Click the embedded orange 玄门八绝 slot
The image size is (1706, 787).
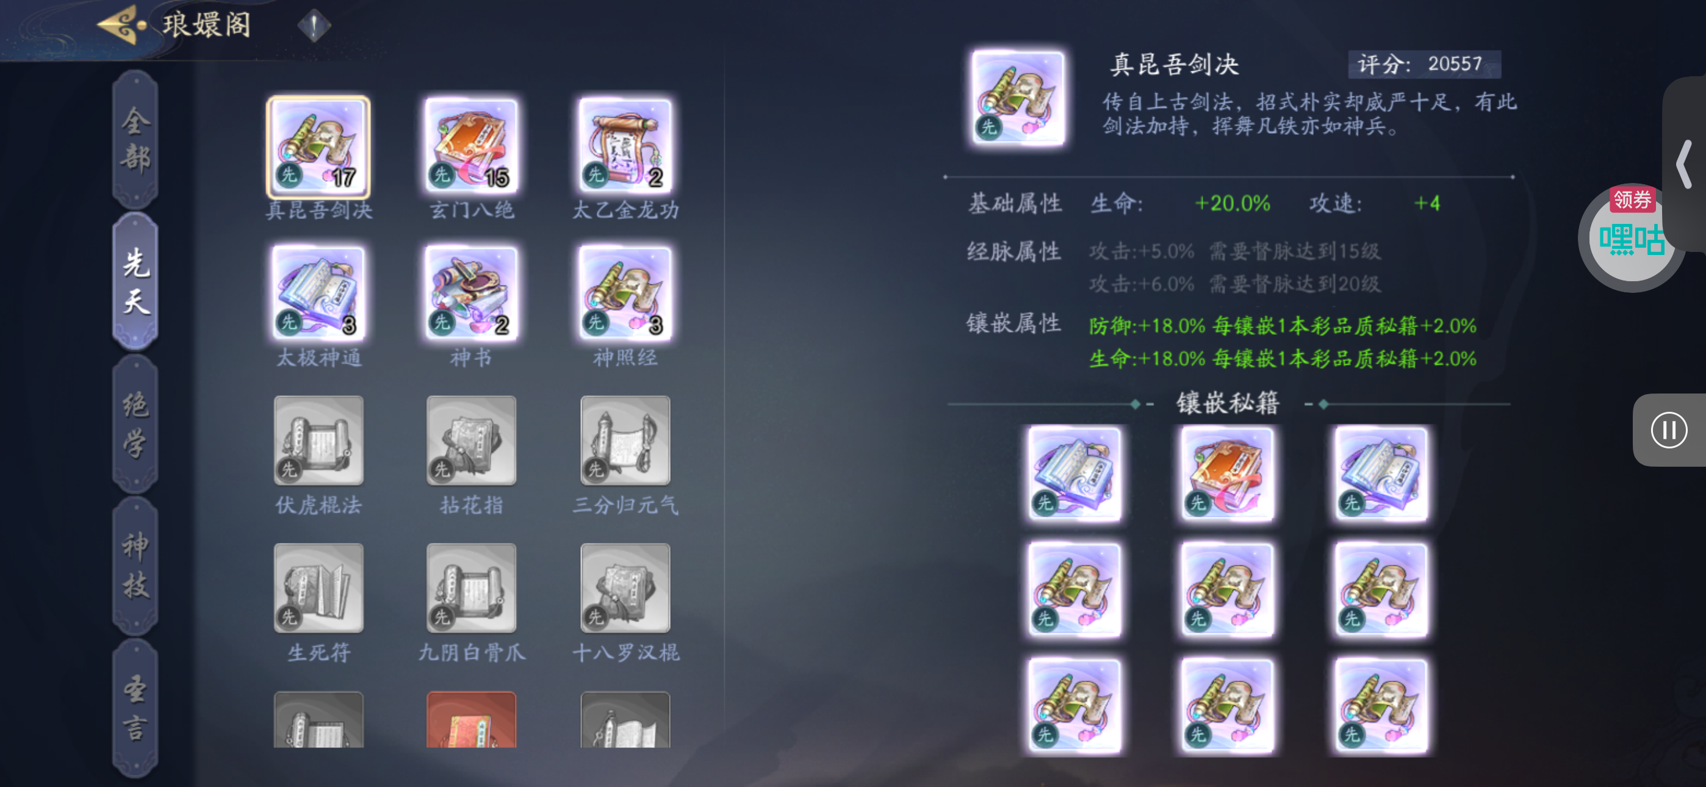tap(1227, 473)
